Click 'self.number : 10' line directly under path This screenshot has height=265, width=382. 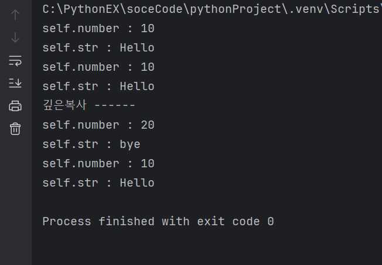pos(98,29)
